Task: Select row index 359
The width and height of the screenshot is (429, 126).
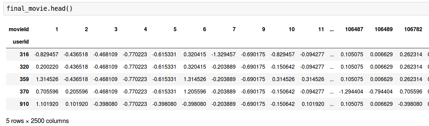Action: tap(24, 79)
